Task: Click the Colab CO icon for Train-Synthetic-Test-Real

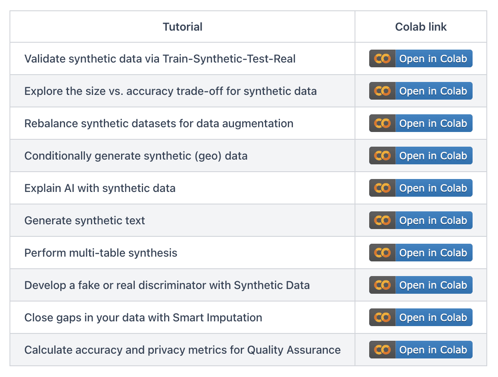Action: [x=382, y=58]
